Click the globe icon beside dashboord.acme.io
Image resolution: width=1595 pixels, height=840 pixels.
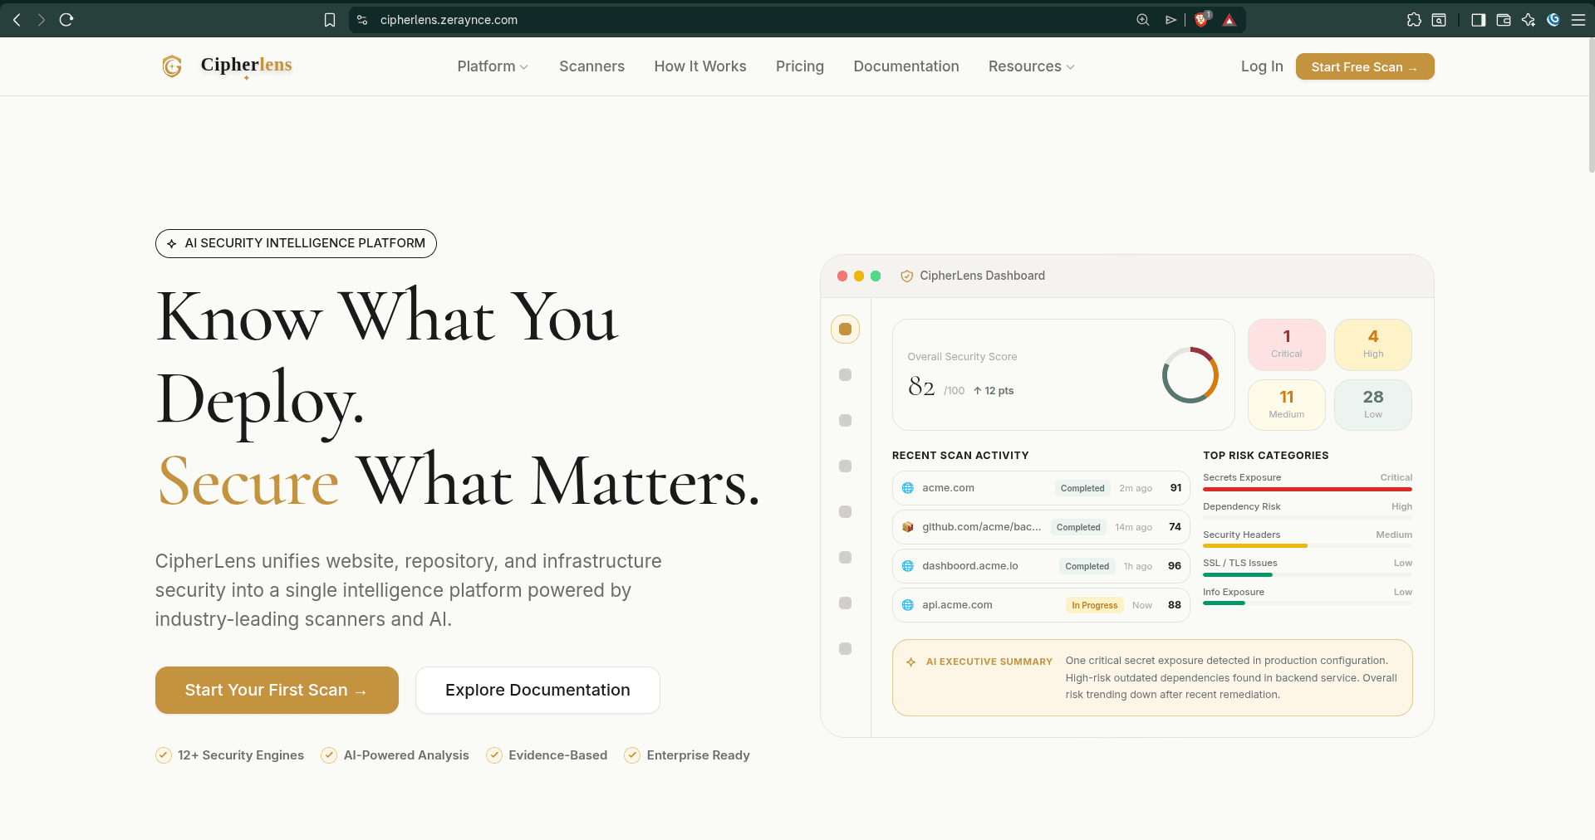click(x=908, y=566)
